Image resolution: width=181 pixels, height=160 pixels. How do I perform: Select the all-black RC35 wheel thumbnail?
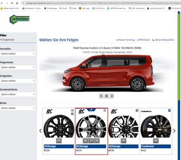tap(59, 126)
